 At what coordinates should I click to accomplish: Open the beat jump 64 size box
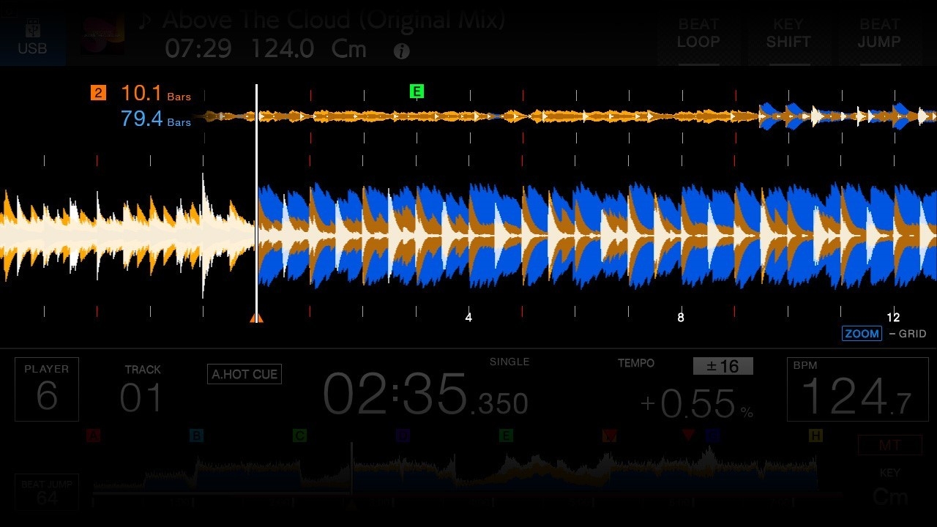(x=47, y=492)
